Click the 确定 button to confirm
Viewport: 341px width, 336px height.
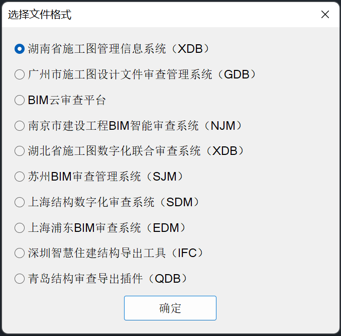click(x=170, y=308)
